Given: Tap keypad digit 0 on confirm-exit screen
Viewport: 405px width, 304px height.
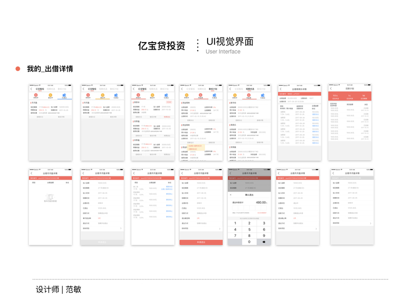Looking at the screenshot, I should [249, 242].
